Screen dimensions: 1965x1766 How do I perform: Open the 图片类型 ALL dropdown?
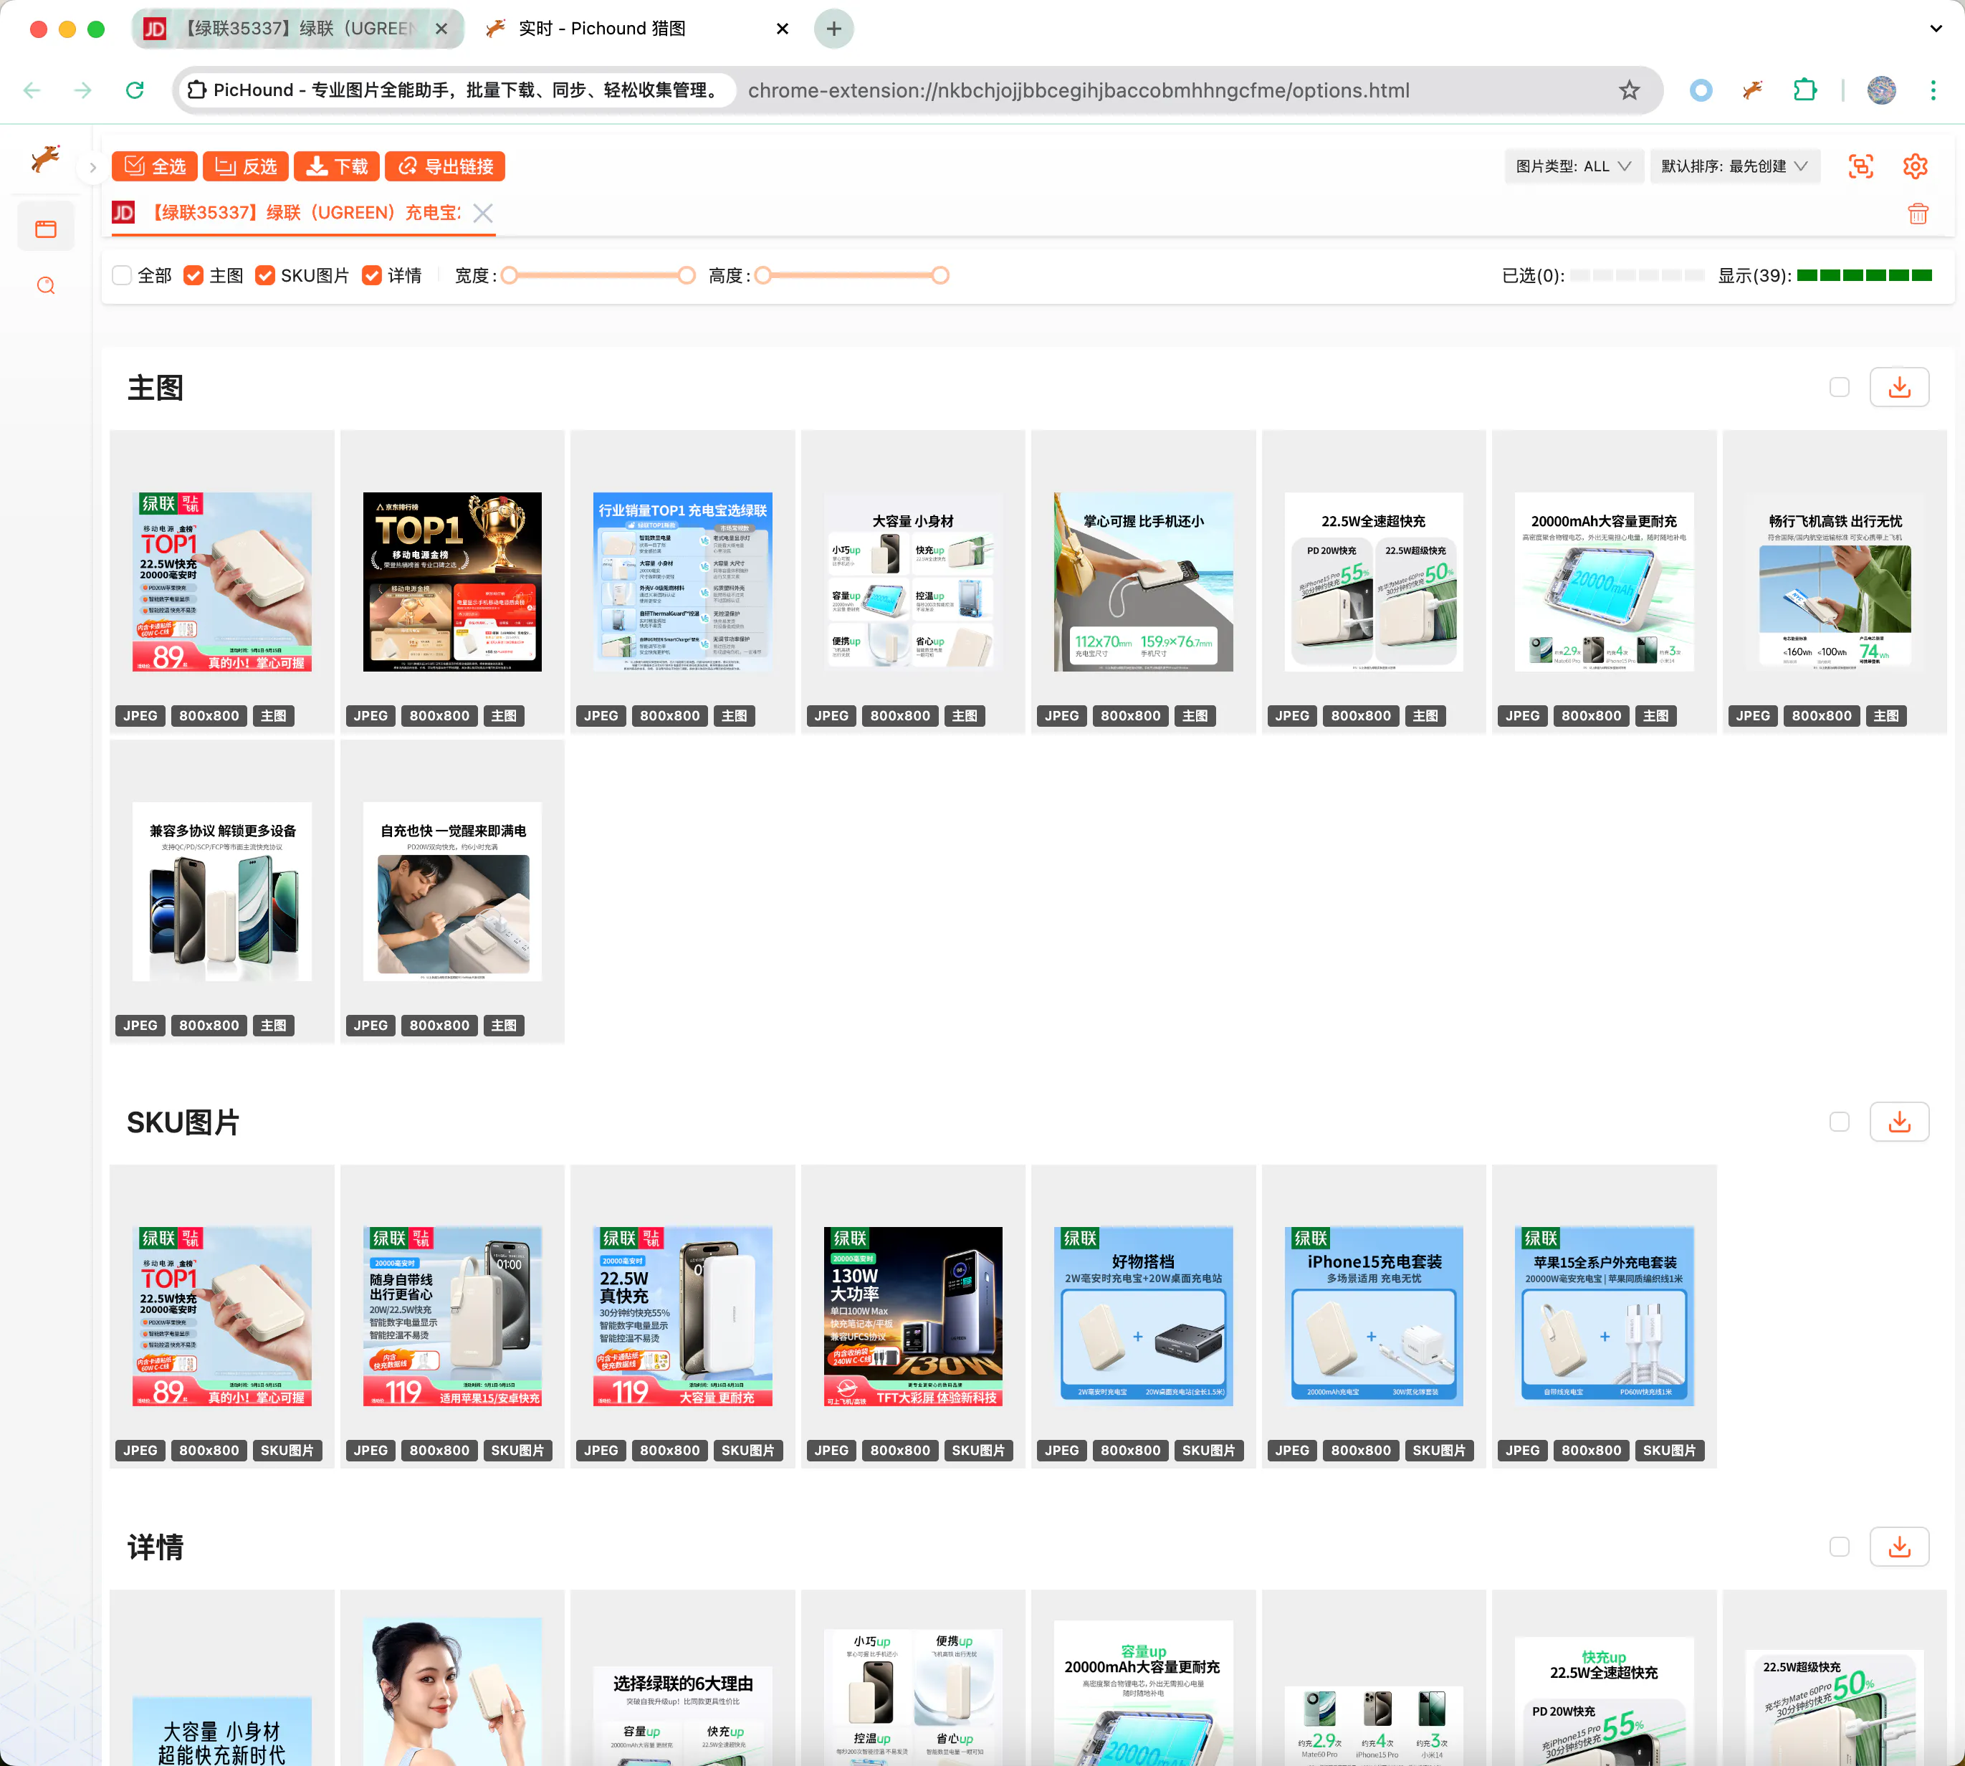coord(1572,166)
